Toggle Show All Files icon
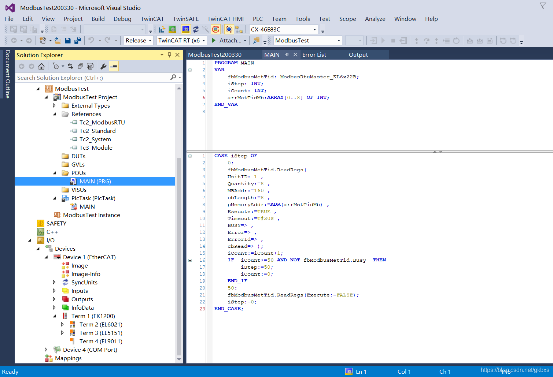The image size is (553, 377). point(90,66)
